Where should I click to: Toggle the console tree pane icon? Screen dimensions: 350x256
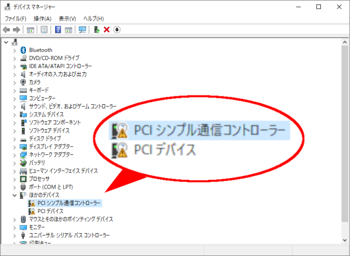coord(31,30)
